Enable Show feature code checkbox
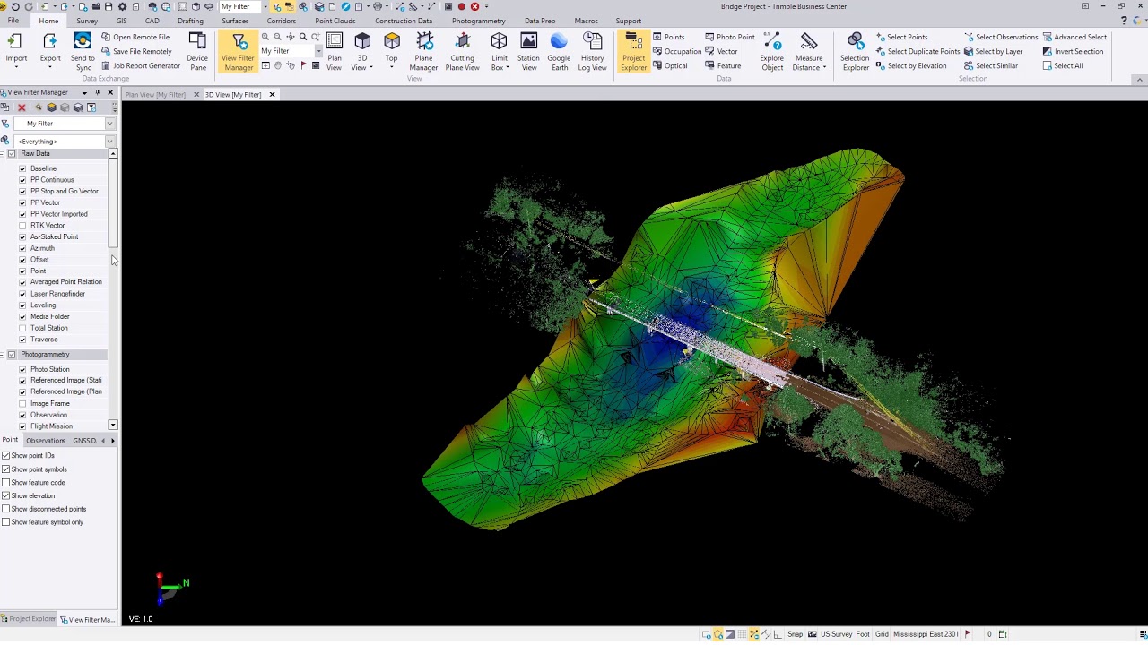The width and height of the screenshot is (1148, 645). point(5,482)
